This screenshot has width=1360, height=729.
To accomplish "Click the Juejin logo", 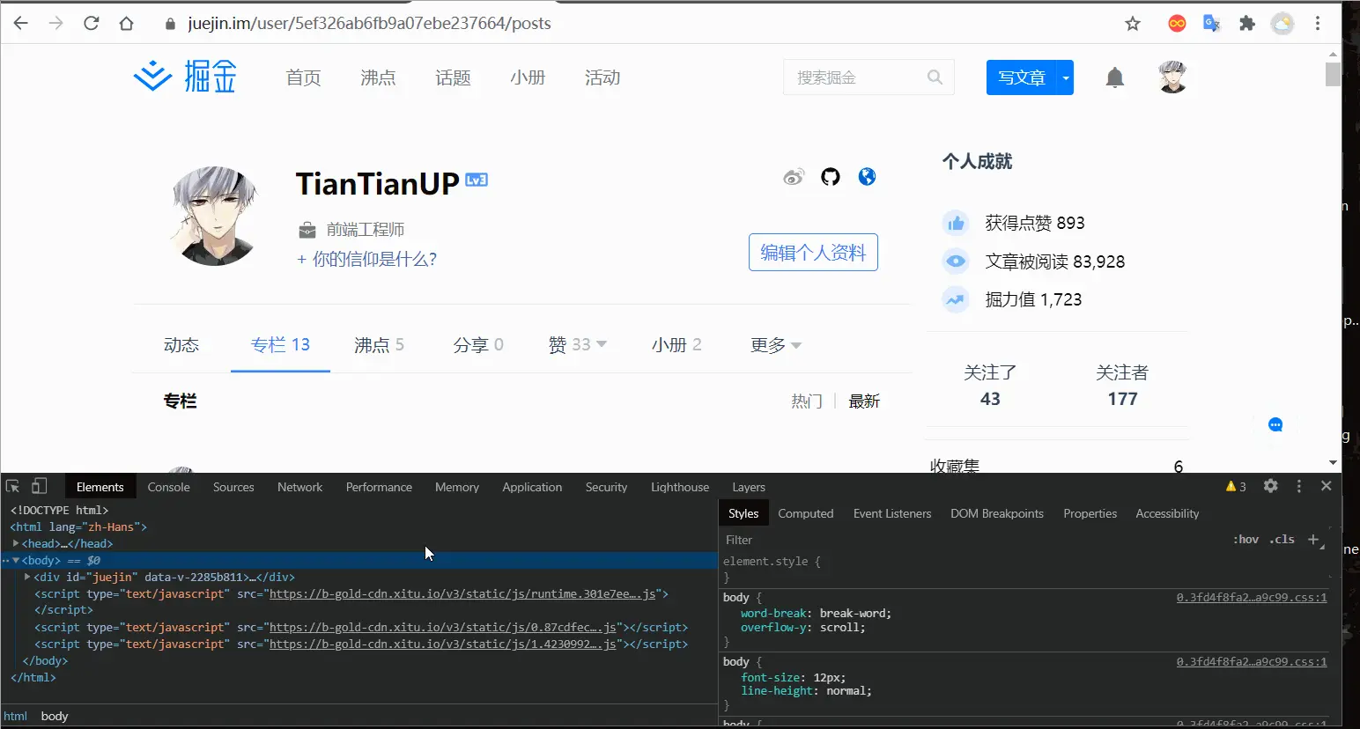I will pos(186,77).
